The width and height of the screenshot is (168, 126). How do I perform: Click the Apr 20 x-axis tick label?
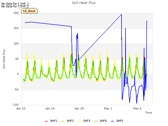coord(21,108)
